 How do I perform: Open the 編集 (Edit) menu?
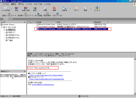[14, 4]
